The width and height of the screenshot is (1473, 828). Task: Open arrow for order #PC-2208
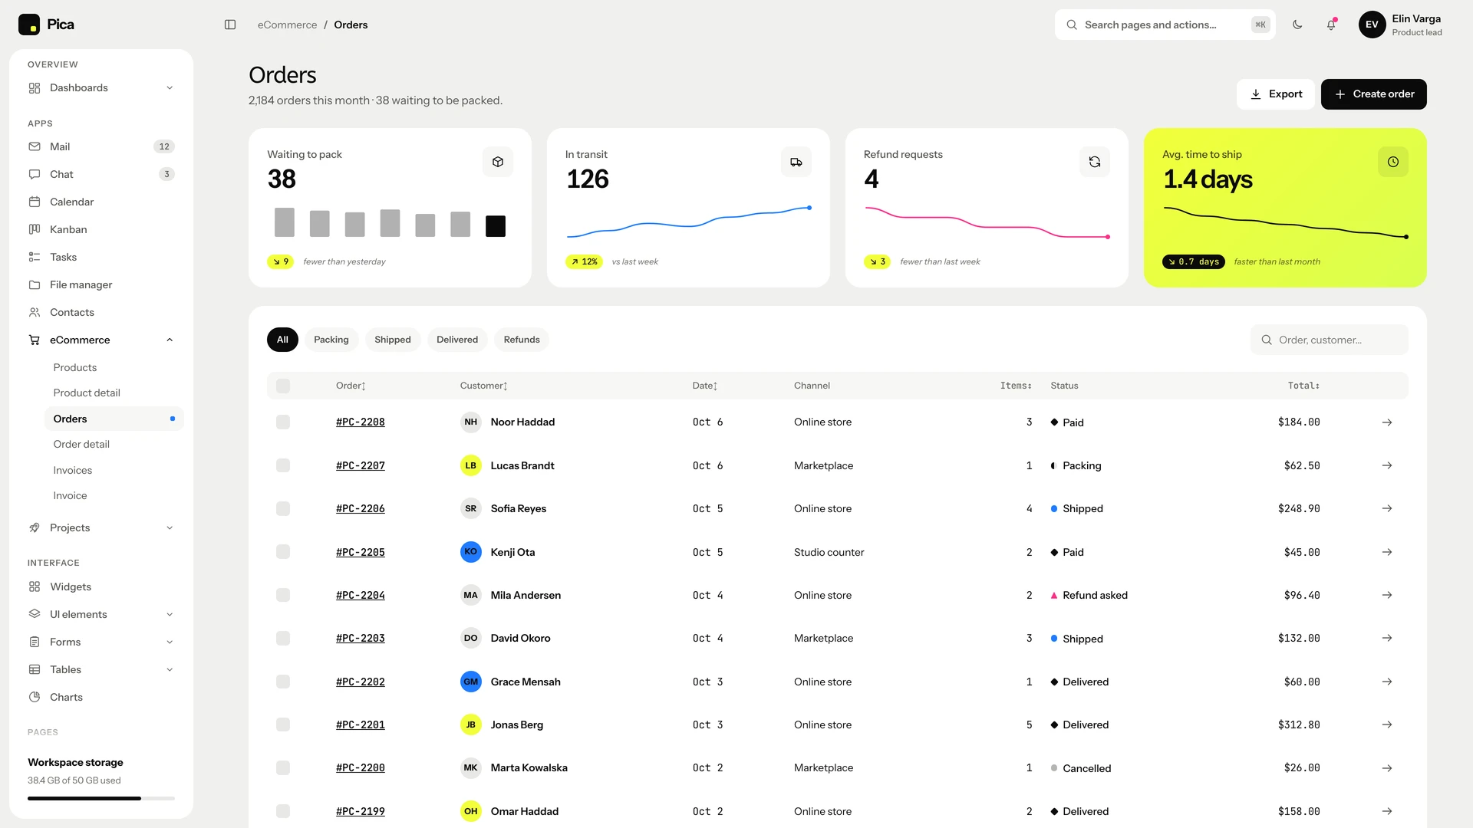point(1387,422)
